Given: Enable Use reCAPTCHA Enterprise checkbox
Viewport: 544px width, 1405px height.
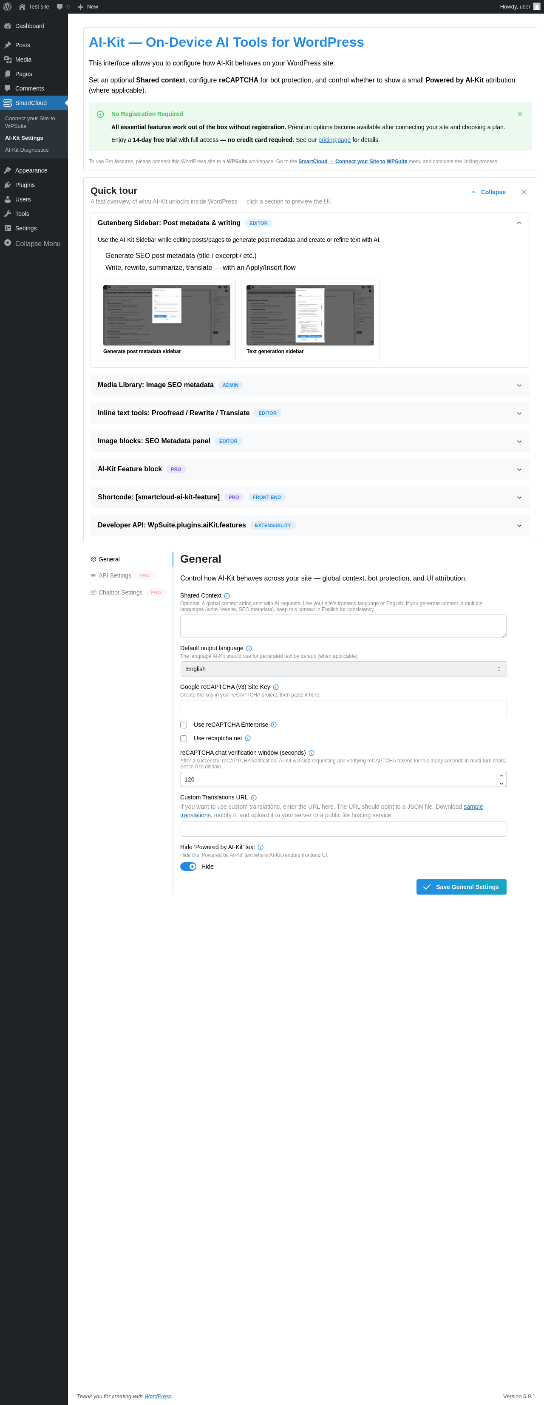Looking at the screenshot, I should (x=184, y=725).
